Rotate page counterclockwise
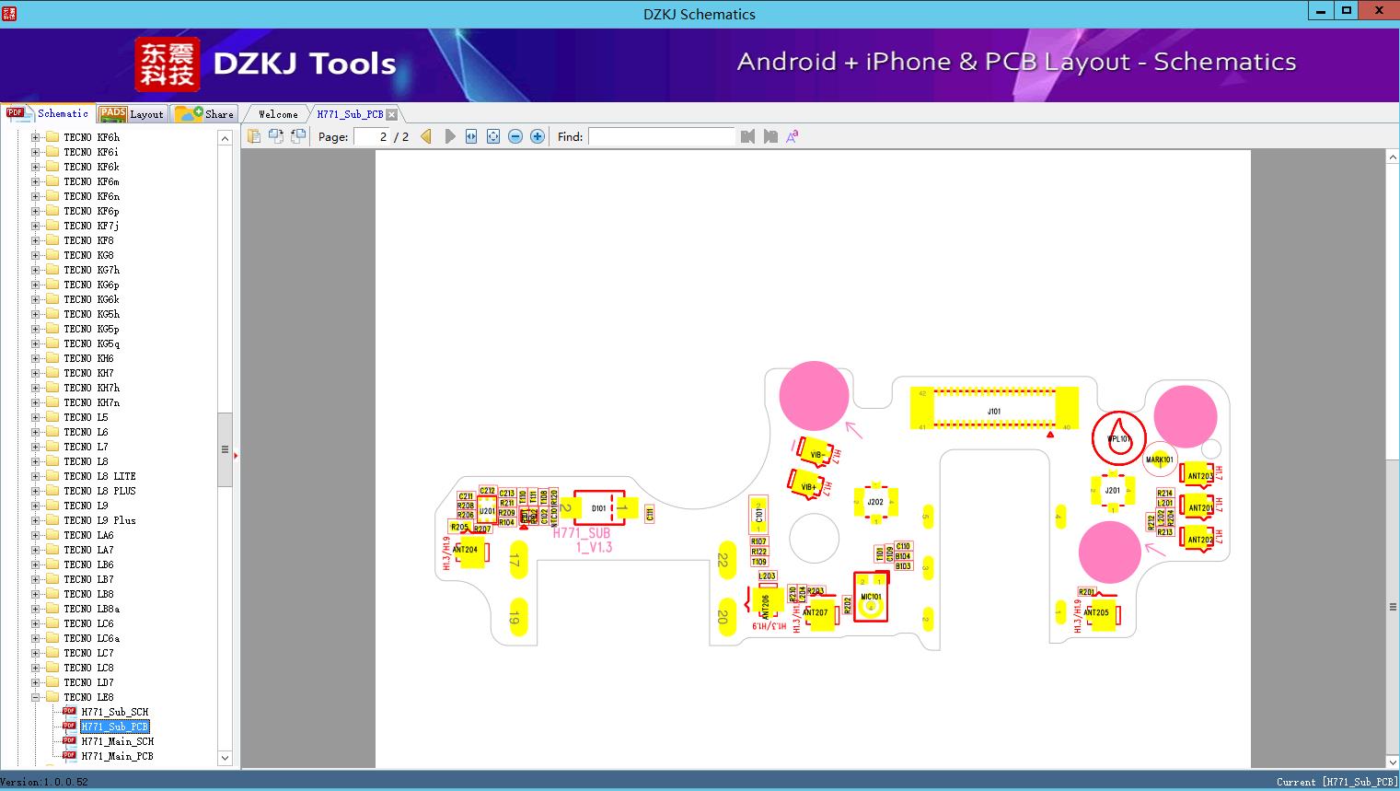1400x791 pixels. pyautogui.click(x=275, y=136)
